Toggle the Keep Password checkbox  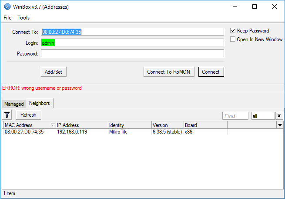[x=233, y=31]
